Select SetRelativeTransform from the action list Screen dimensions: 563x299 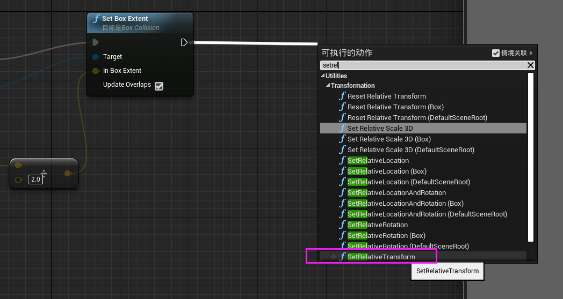(381, 257)
